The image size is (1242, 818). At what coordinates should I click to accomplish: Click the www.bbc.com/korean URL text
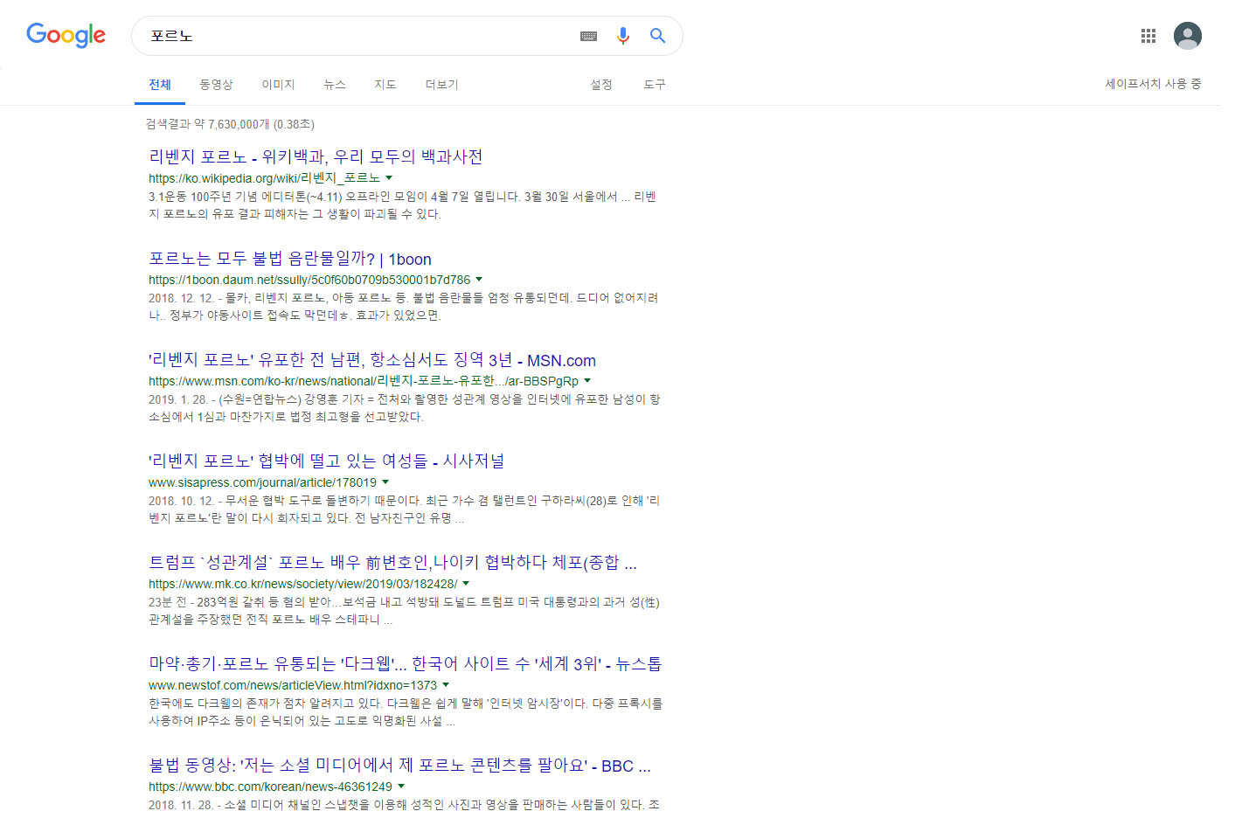point(270,787)
